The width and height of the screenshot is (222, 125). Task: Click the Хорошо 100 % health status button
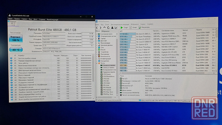(16, 38)
